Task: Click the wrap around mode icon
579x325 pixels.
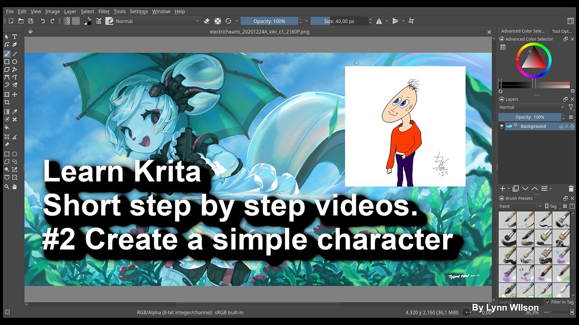Action: tap(411, 21)
